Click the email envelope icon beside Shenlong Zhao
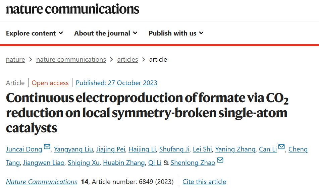This screenshot has height=189, width=319. (x=220, y=160)
